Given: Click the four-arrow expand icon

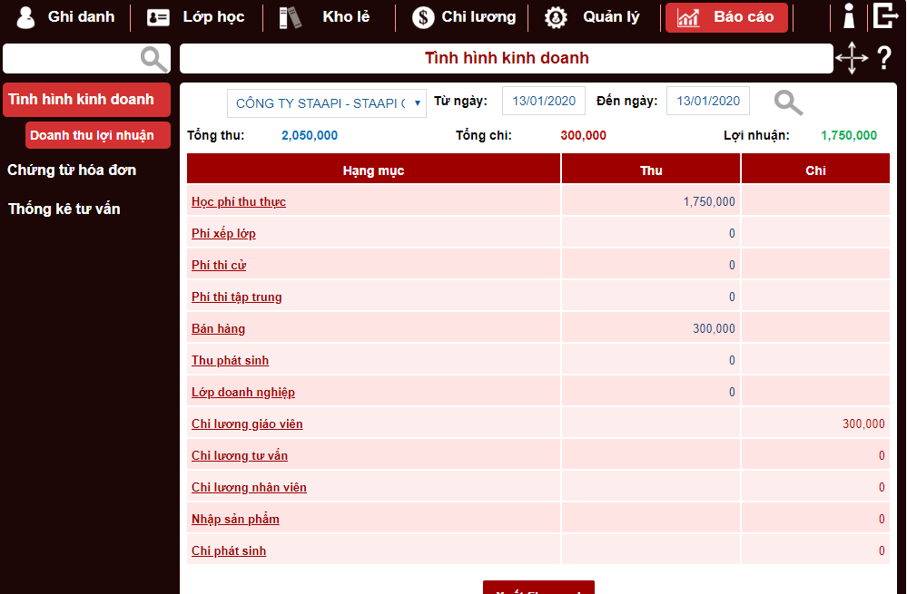Looking at the screenshot, I should coord(851,58).
